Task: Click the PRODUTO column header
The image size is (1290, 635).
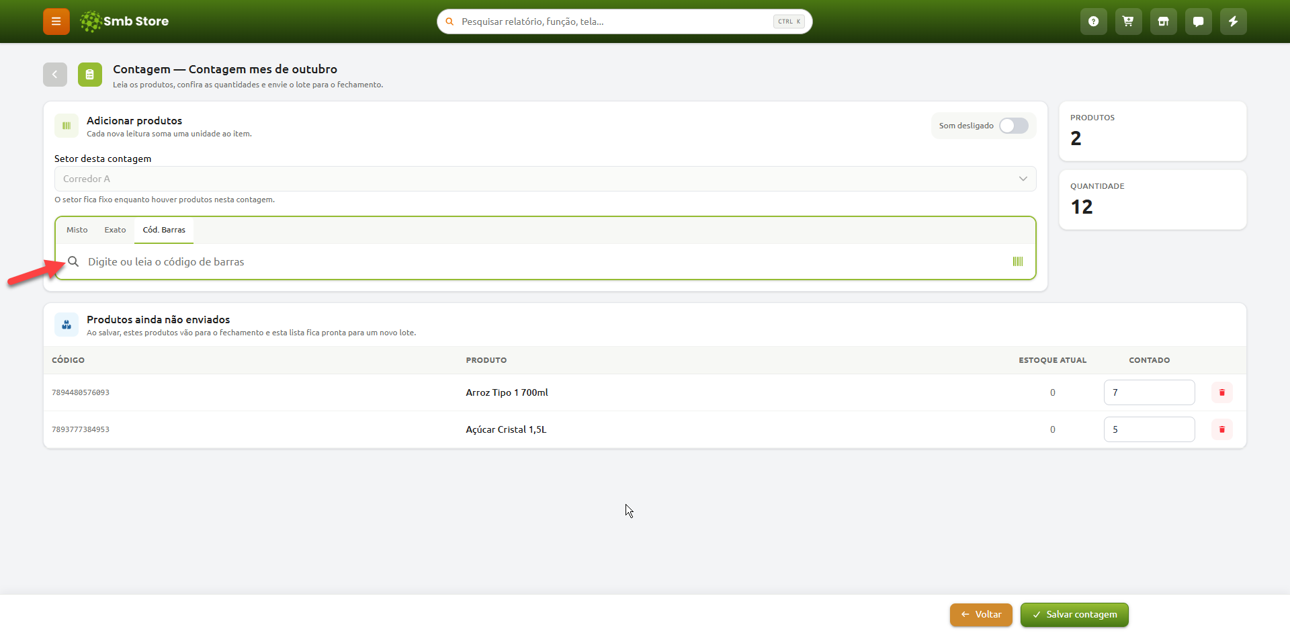Action: pos(486,360)
